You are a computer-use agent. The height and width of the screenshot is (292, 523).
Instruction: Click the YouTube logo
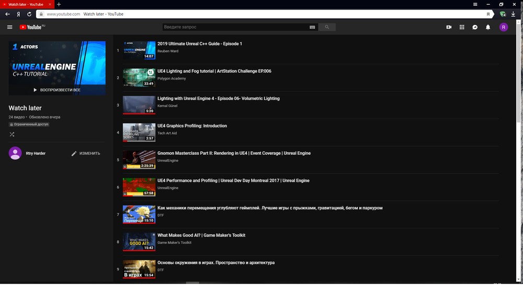tap(31, 27)
